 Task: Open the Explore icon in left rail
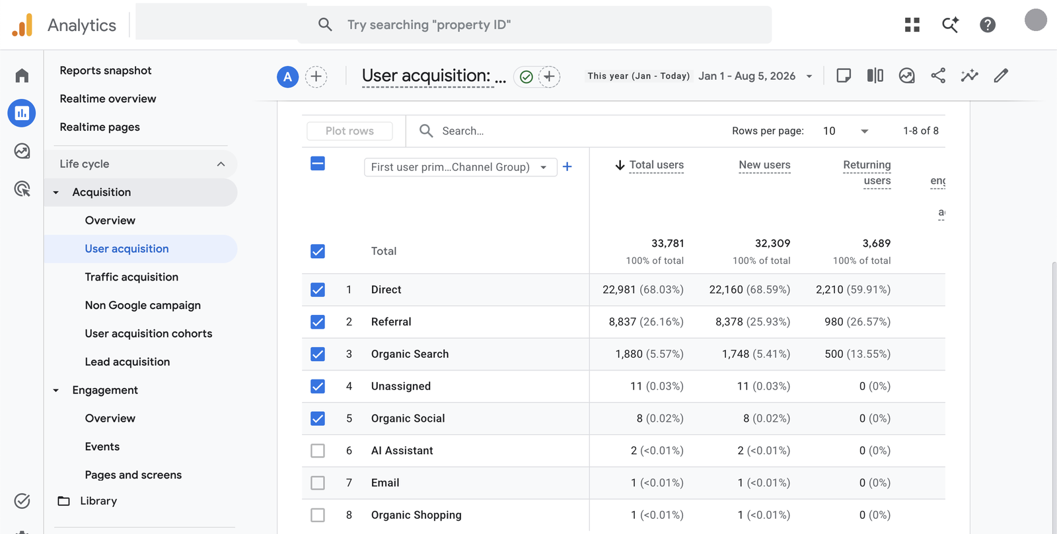22,151
